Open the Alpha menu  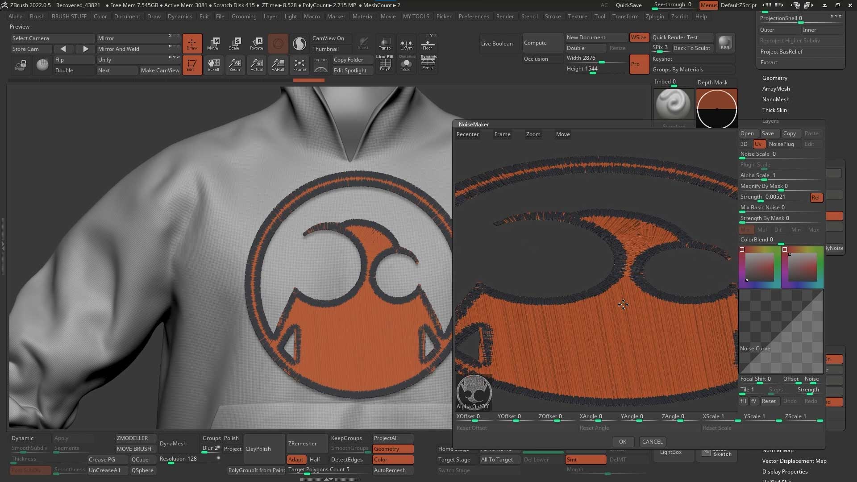click(x=16, y=17)
